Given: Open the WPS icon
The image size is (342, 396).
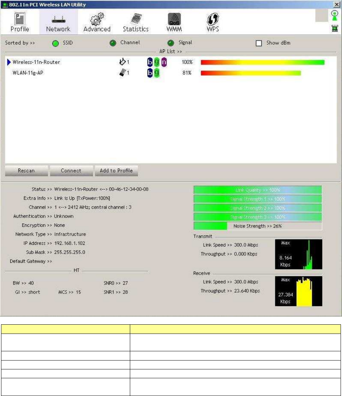Looking at the screenshot, I should pos(213,19).
